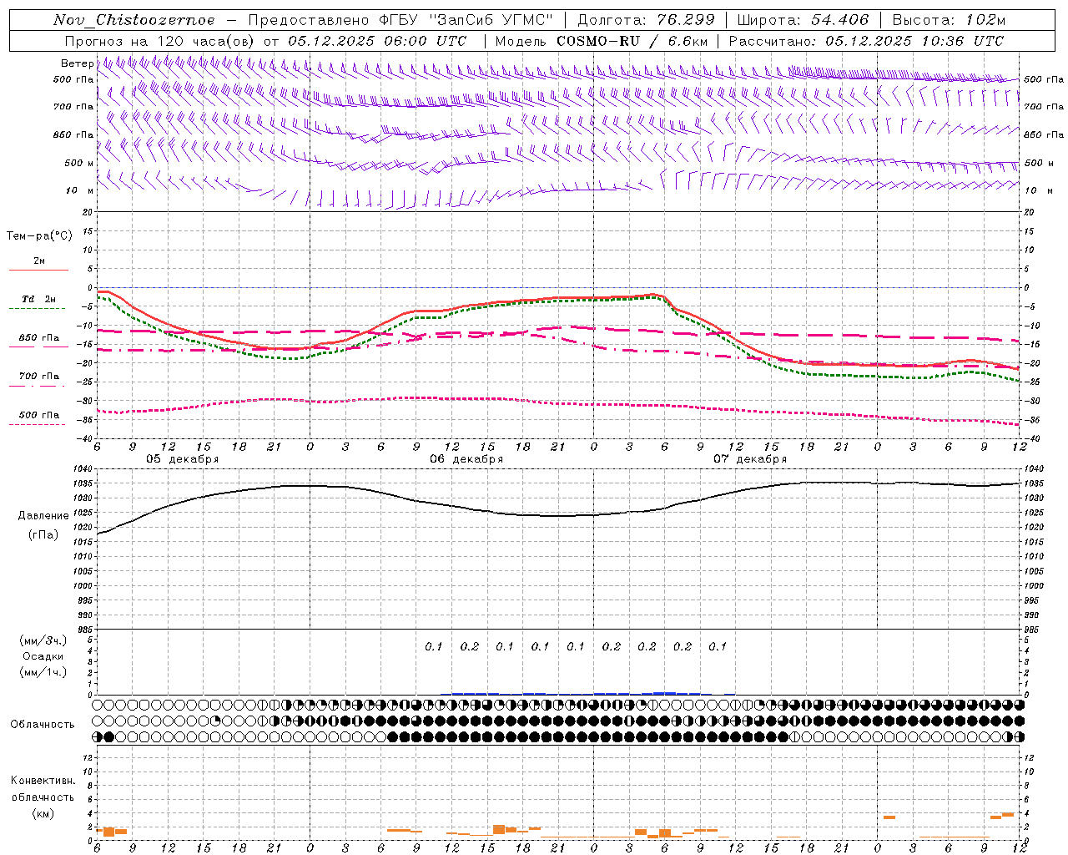Click the 500 гПа temperature legend entry
Viewport: 1068px width, 855px height.
[39, 415]
